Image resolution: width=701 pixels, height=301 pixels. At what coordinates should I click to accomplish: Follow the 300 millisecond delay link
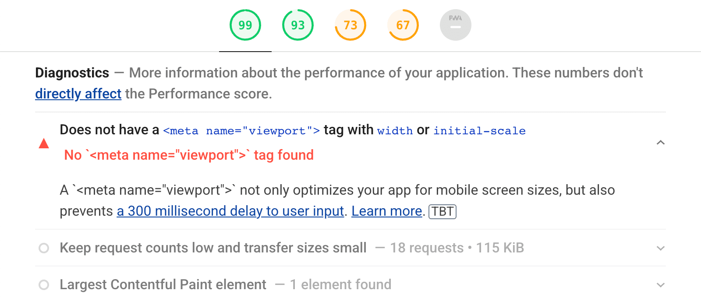click(230, 211)
